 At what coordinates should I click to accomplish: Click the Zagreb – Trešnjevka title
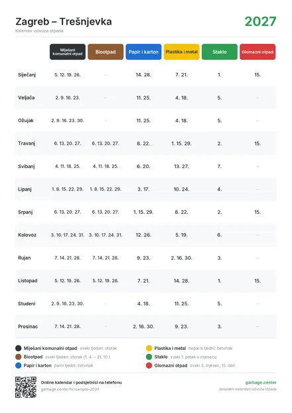pyautogui.click(x=64, y=22)
